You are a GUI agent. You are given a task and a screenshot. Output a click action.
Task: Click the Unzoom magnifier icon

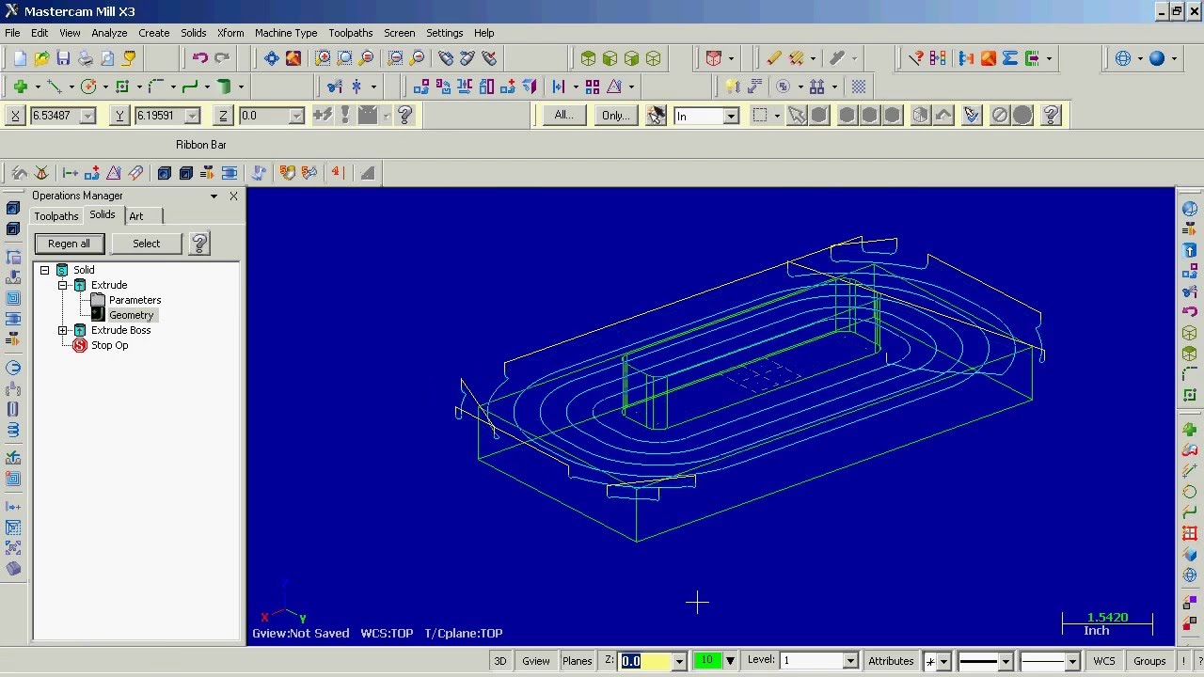point(395,58)
